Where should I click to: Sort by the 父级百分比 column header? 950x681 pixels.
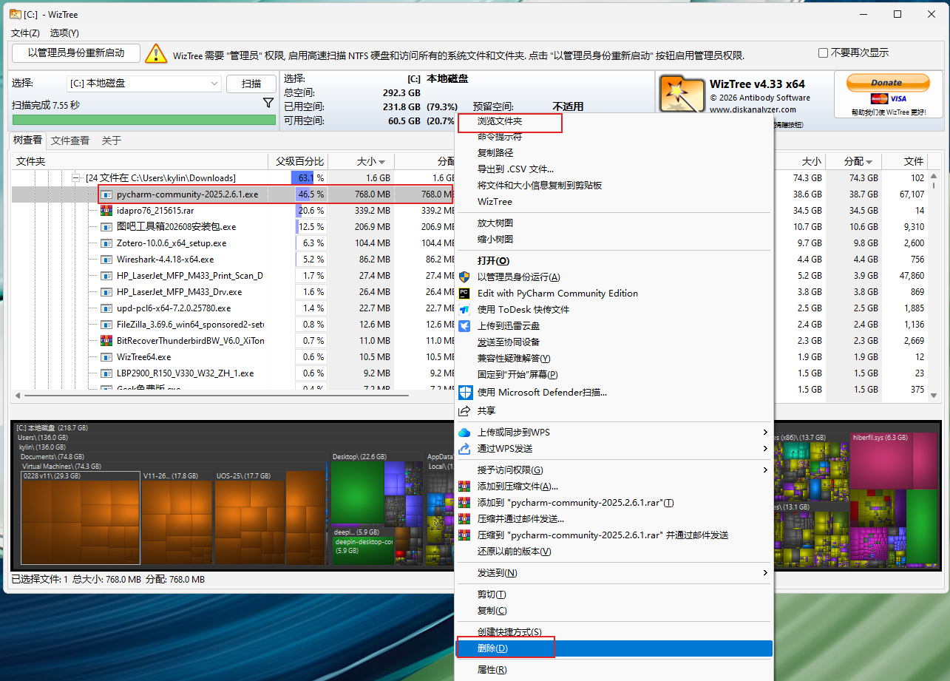coord(298,161)
